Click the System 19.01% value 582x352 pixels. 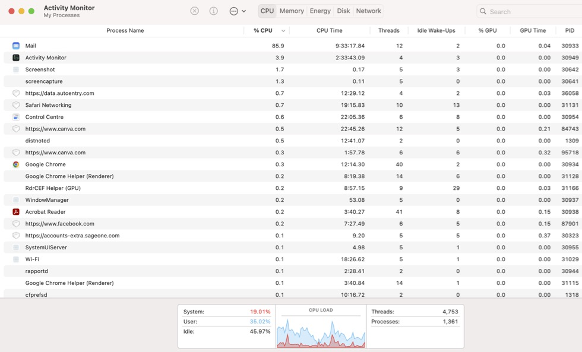[x=260, y=312]
